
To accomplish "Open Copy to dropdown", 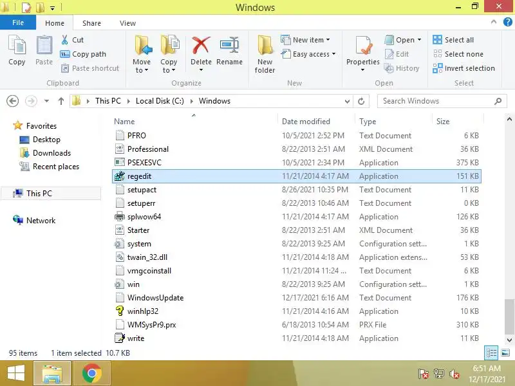I will click(x=169, y=54).
